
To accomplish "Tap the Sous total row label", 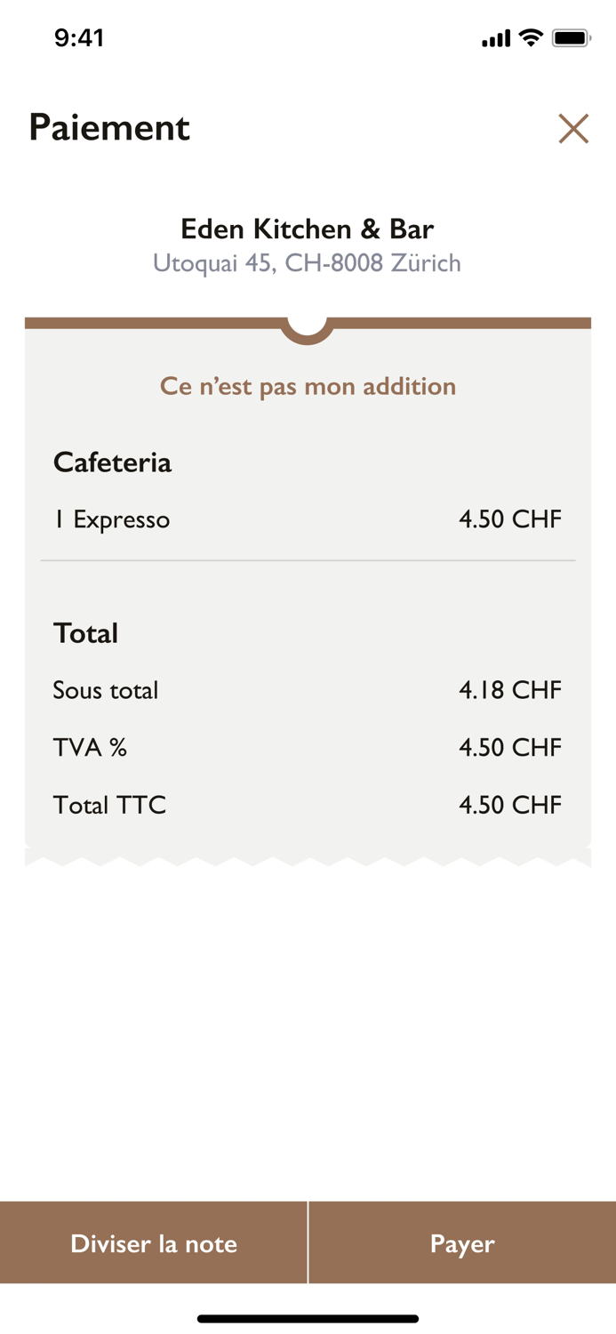I will pos(106,690).
